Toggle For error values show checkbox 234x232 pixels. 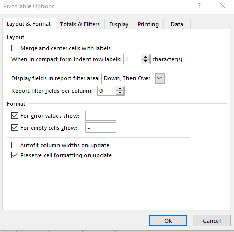(14, 116)
